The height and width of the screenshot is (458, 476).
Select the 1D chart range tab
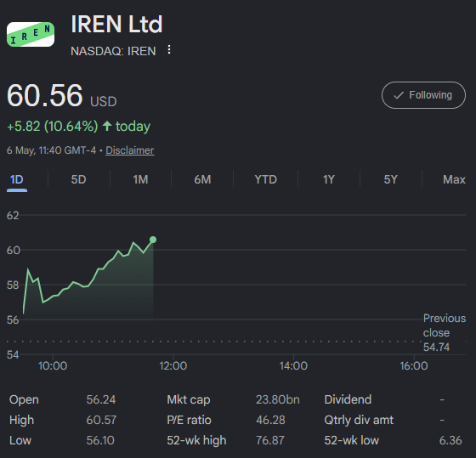[17, 179]
